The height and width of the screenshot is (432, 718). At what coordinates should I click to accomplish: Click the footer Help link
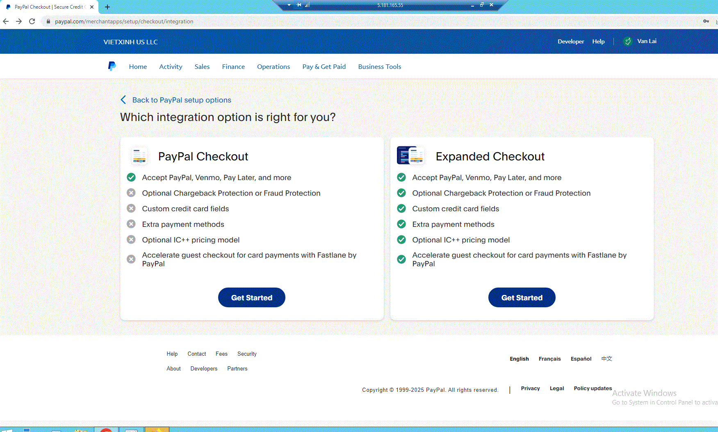pyautogui.click(x=172, y=354)
